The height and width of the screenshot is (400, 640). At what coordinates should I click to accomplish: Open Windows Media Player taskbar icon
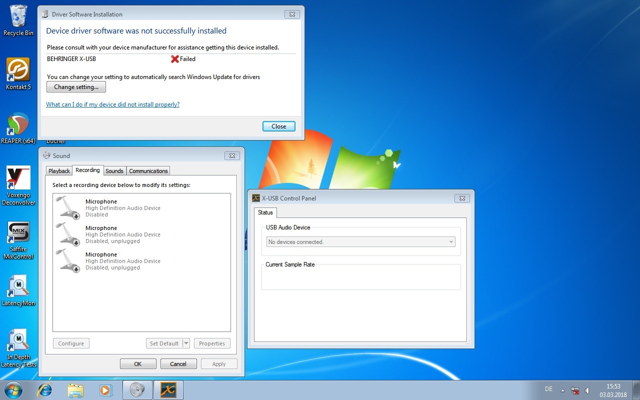[106, 390]
